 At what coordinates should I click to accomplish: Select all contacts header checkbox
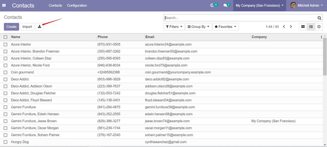click(5, 37)
